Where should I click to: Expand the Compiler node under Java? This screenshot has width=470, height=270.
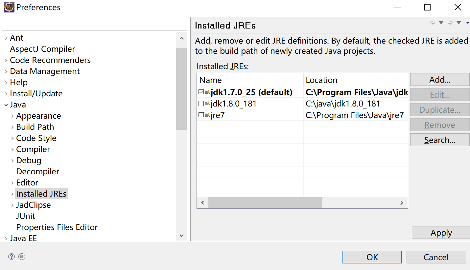(12, 149)
